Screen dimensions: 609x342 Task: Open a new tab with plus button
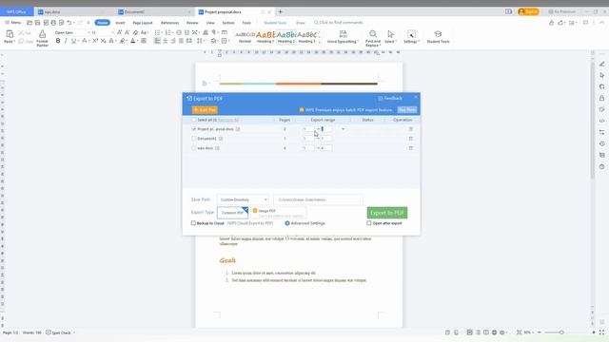[x=280, y=11]
